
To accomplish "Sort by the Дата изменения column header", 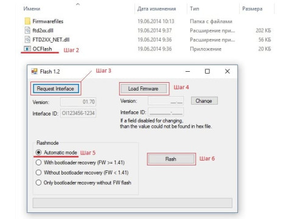I will point(157,9).
